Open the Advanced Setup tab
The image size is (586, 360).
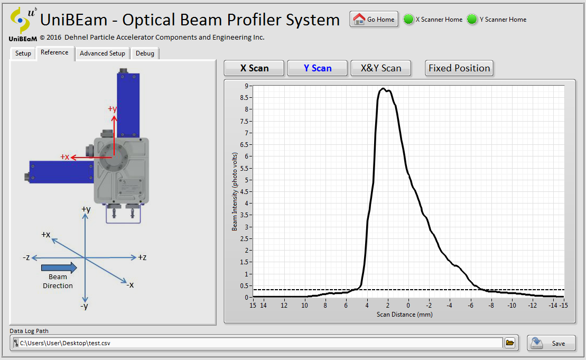[103, 53]
